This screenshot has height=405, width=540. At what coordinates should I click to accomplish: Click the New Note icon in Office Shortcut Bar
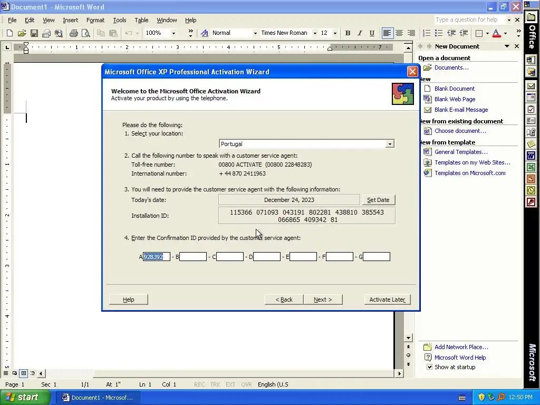(531, 144)
